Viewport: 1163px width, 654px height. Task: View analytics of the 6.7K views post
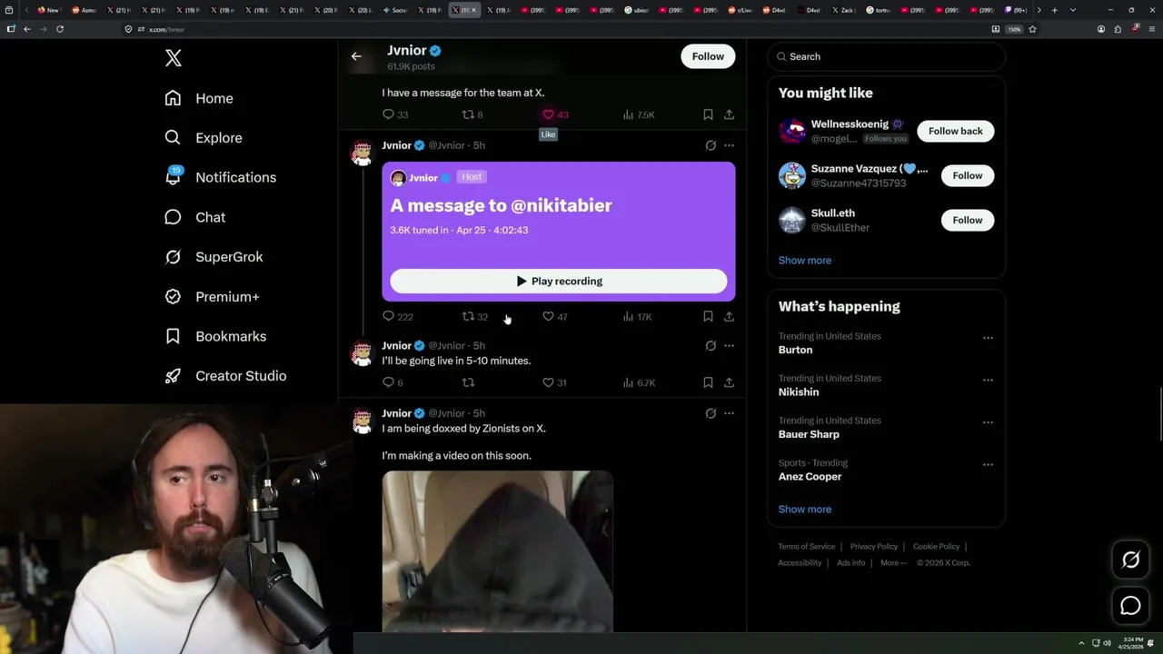pyautogui.click(x=639, y=382)
